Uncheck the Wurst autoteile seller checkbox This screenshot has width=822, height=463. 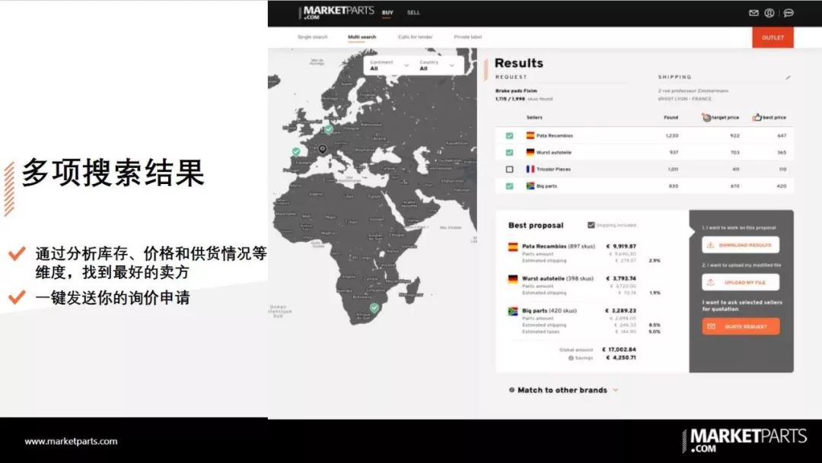(509, 152)
